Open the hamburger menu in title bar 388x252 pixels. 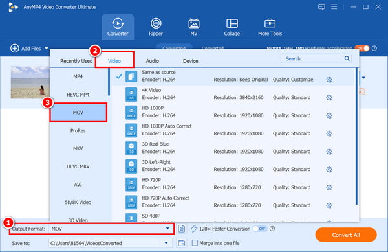pyautogui.click(x=334, y=6)
